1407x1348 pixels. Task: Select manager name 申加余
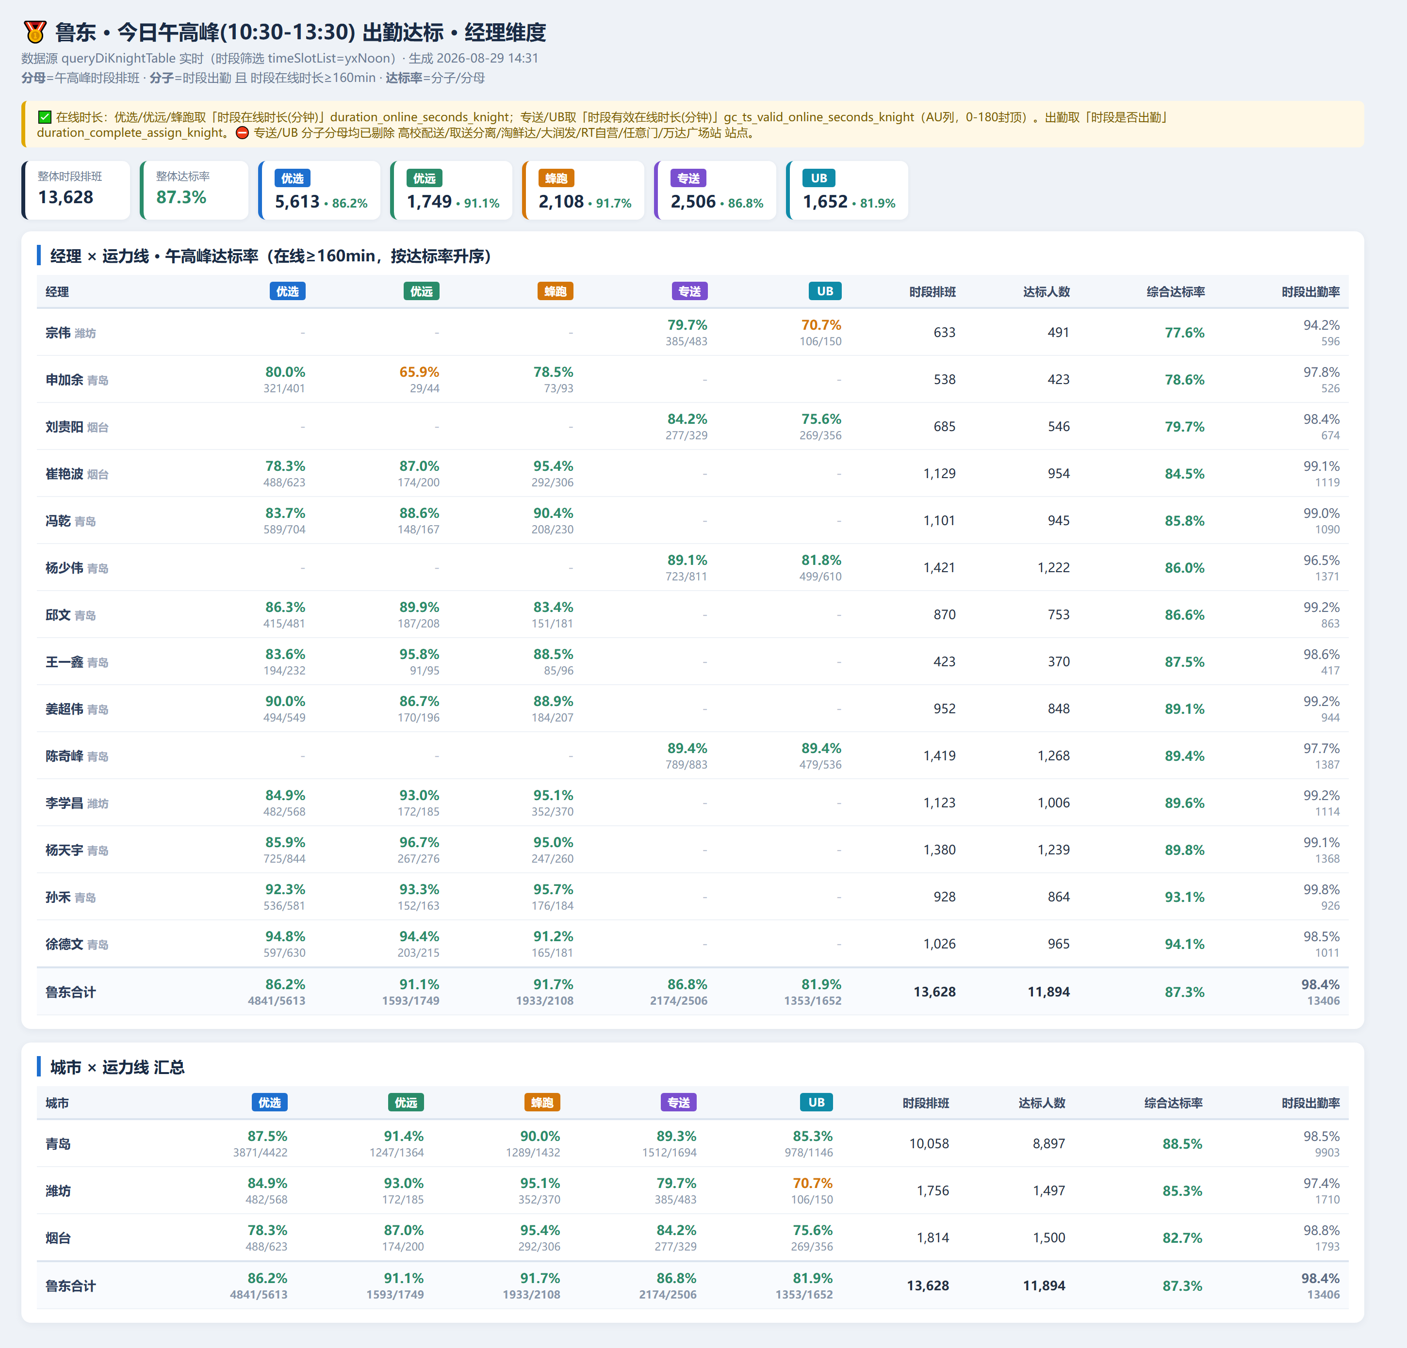(x=65, y=380)
